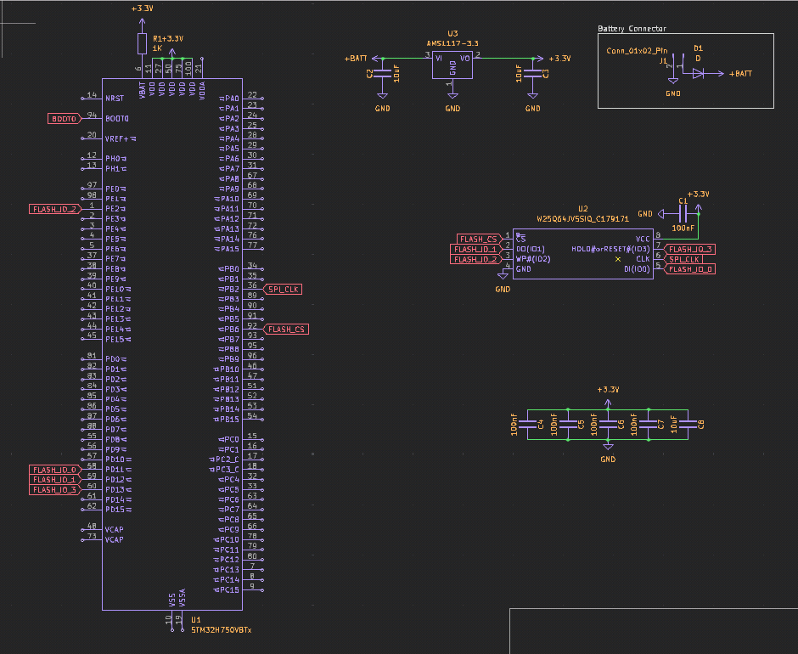Click the 'PC15' pin name on U1
This screenshot has width=798, height=654.
pyautogui.click(x=229, y=589)
